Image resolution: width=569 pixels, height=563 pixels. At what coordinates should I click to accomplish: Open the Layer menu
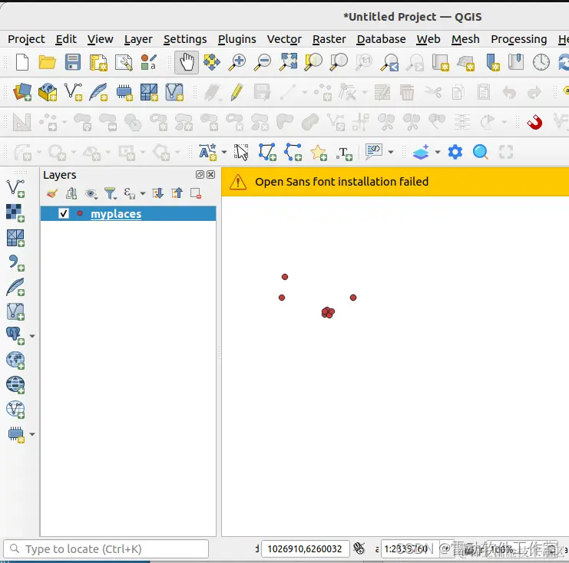coord(138,39)
